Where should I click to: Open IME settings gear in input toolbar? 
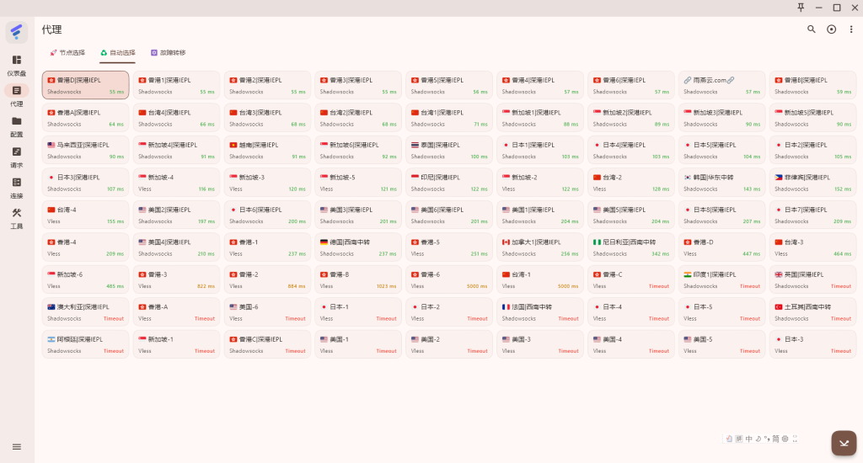click(785, 439)
